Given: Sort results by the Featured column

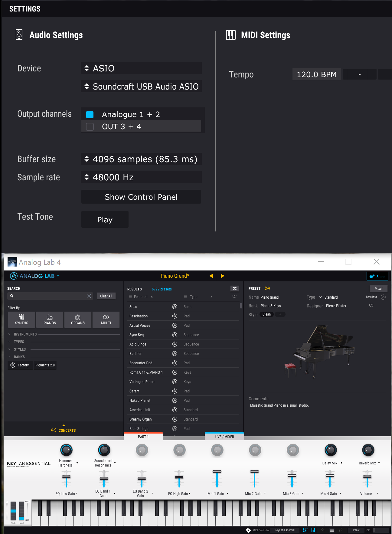Looking at the screenshot, I should 141,296.
